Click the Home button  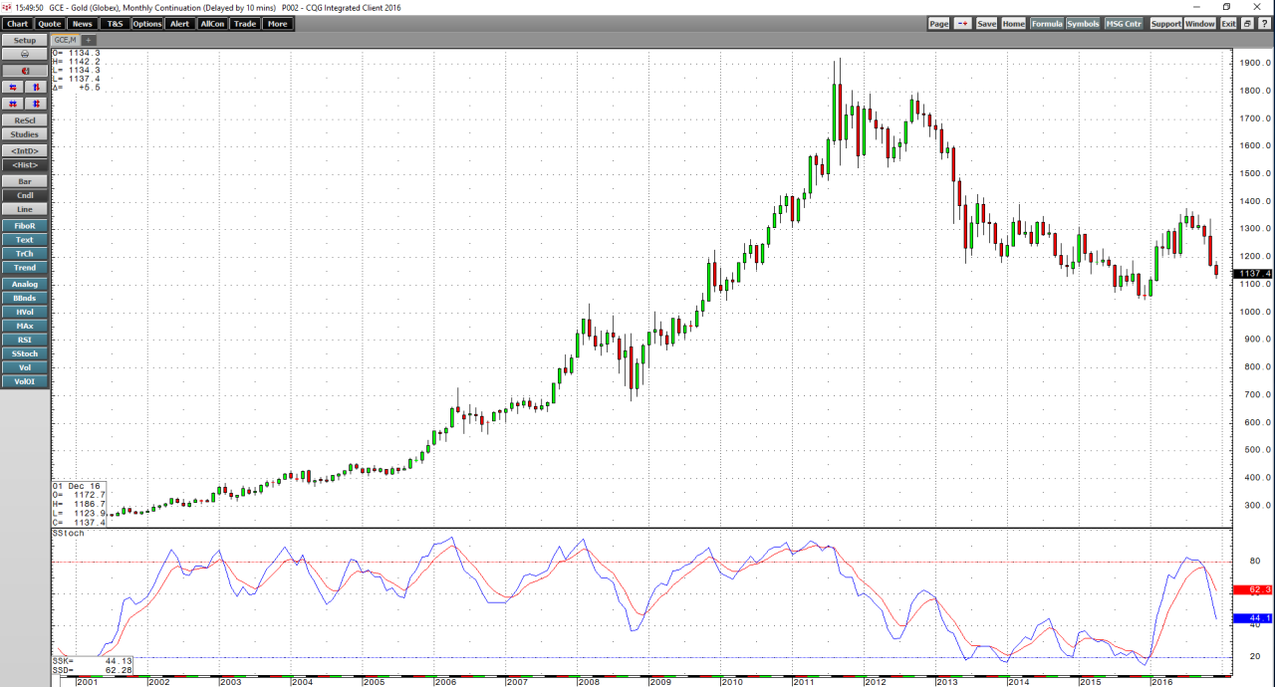pyautogui.click(x=1013, y=24)
